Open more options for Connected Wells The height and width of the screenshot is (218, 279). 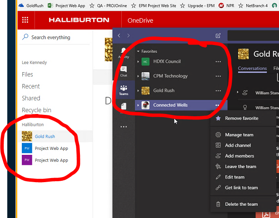tap(218, 105)
